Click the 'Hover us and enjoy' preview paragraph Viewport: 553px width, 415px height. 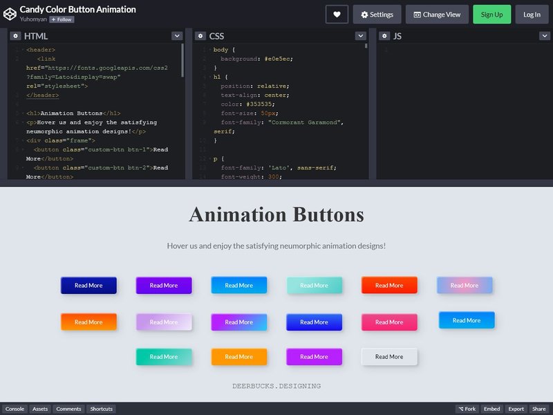276,246
